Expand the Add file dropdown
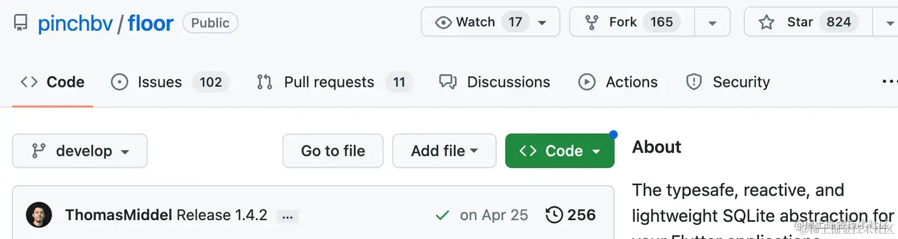This screenshot has width=898, height=239. [444, 151]
